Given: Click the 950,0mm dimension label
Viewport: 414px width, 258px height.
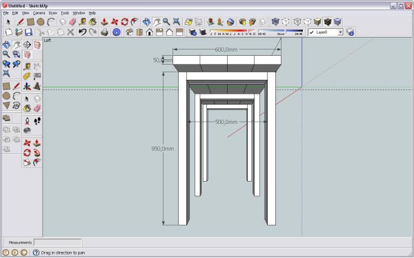Looking at the screenshot, I should pyautogui.click(x=163, y=149).
